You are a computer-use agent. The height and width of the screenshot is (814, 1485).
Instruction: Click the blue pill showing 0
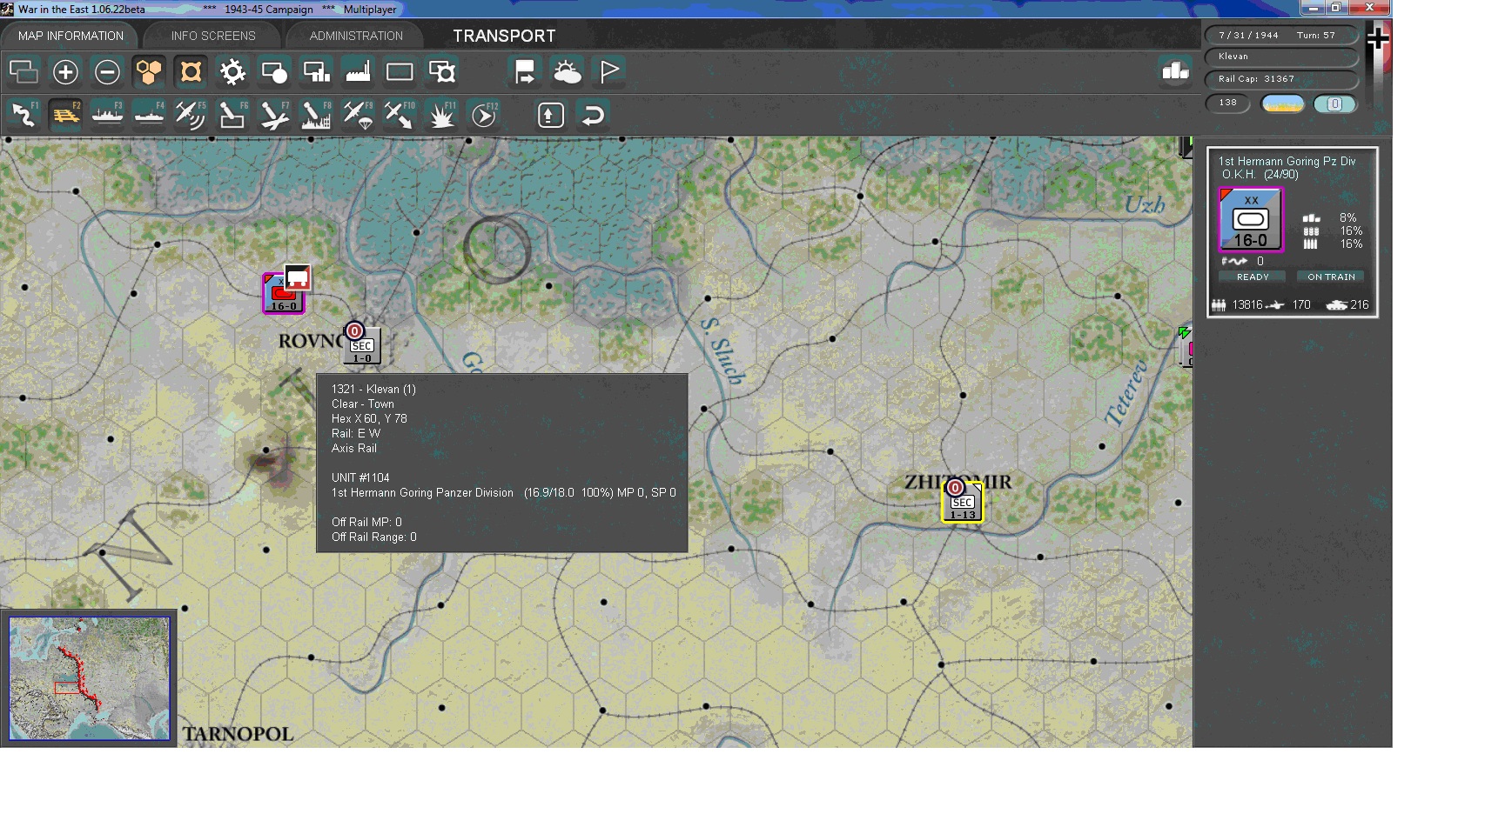point(1334,103)
